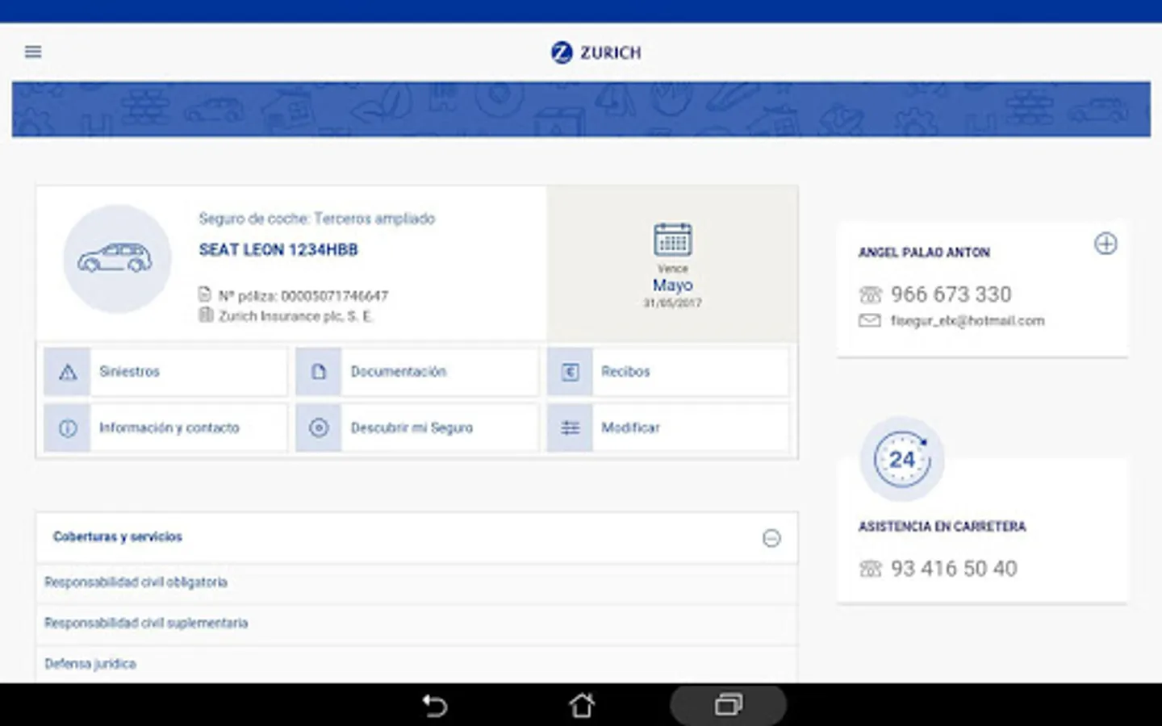Image resolution: width=1162 pixels, height=726 pixels.
Task: Open Documentación
Action: click(417, 372)
